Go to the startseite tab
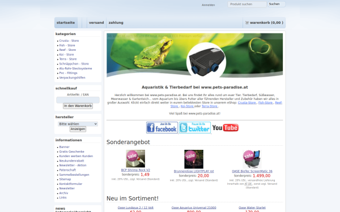Viewport: 340px width, 212px height. 66,23
